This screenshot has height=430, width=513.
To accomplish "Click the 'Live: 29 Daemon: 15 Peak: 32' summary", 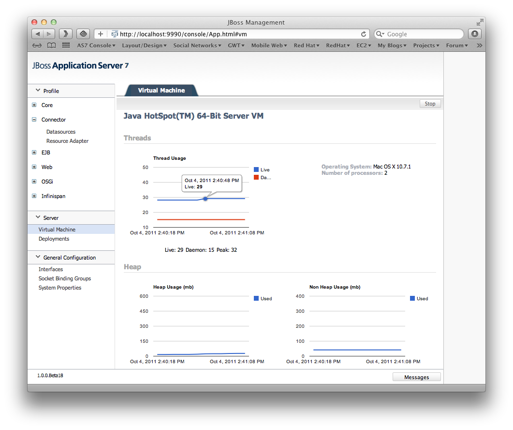I will pos(201,250).
